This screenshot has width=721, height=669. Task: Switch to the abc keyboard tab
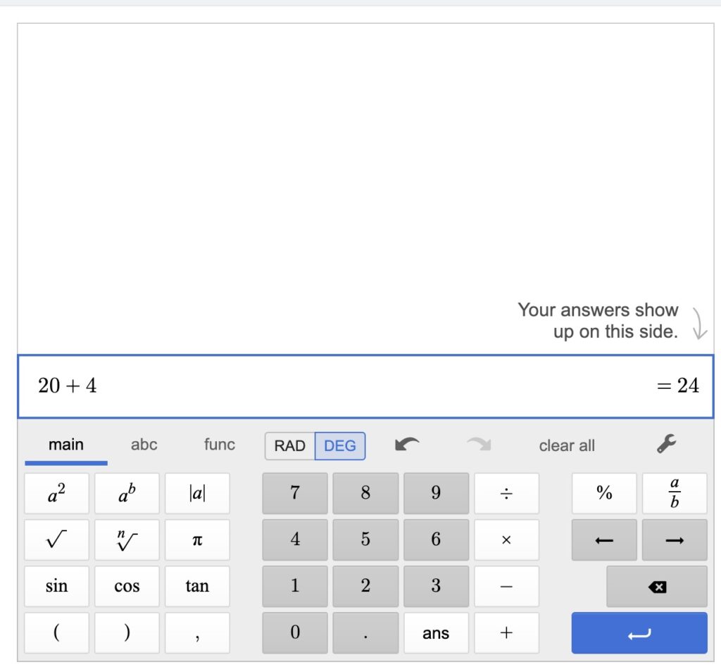[x=144, y=445]
